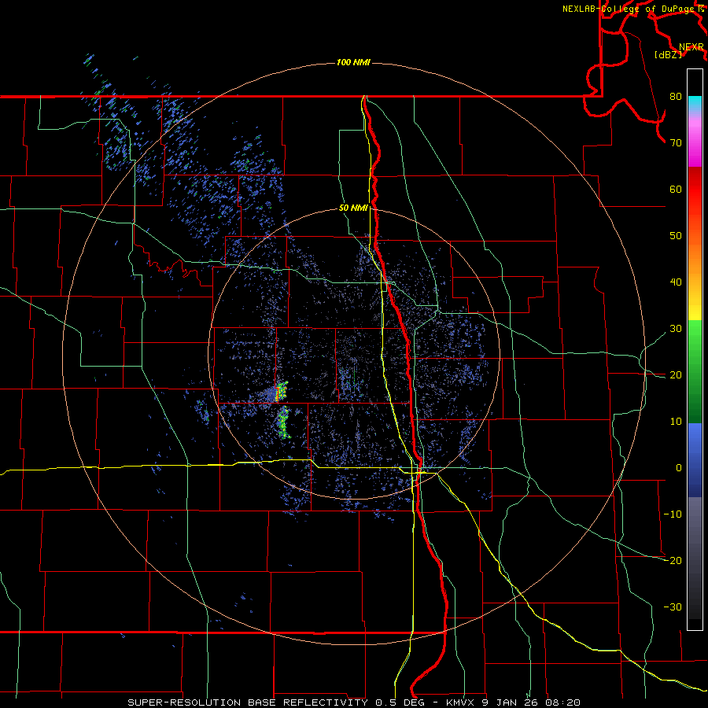Click the 10 value on the dBZ scale
The width and height of the screenshot is (708, 708).
pyautogui.click(x=676, y=422)
